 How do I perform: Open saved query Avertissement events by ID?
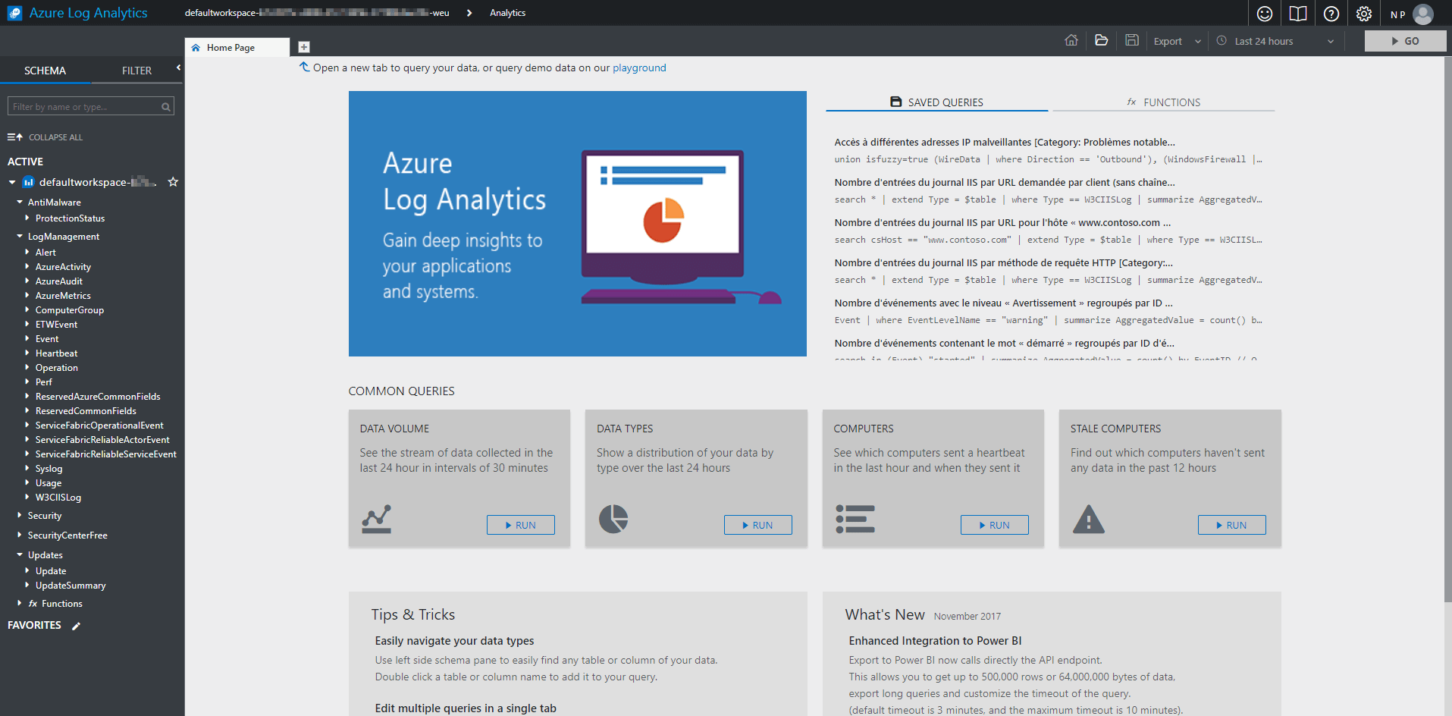click(1003, 303)
